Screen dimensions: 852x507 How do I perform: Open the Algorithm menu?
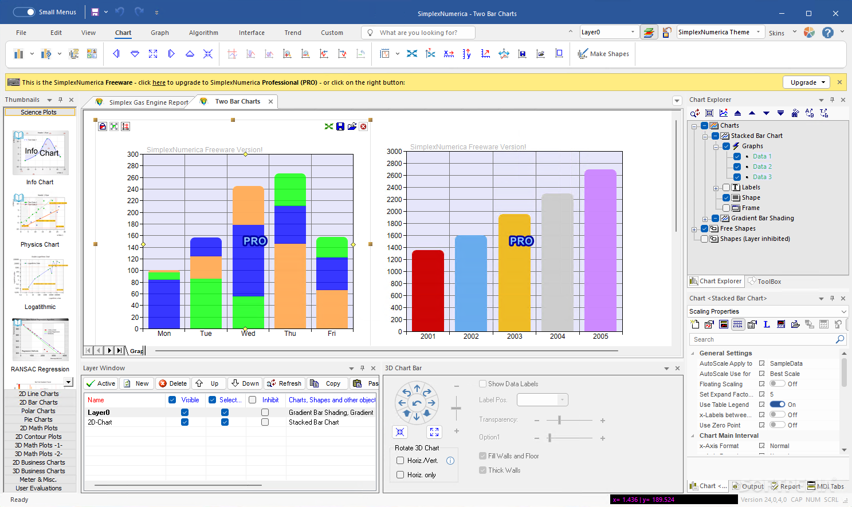tap(203, 33)
